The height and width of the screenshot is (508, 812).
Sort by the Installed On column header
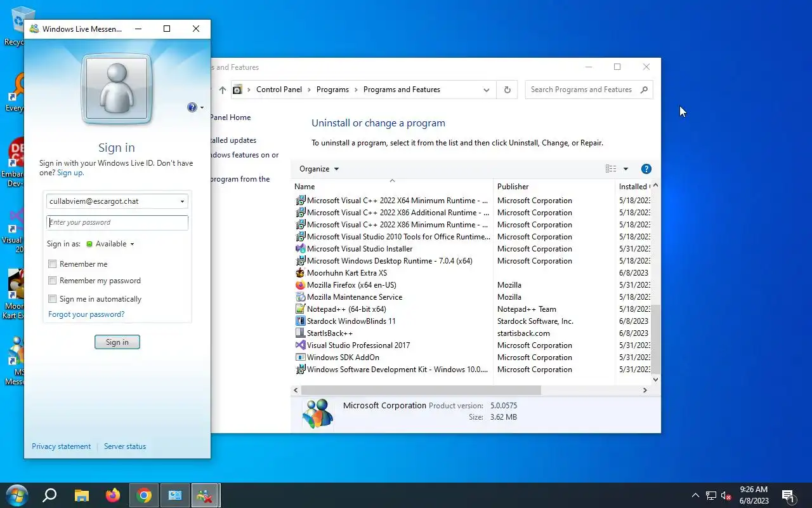(633, 187)
